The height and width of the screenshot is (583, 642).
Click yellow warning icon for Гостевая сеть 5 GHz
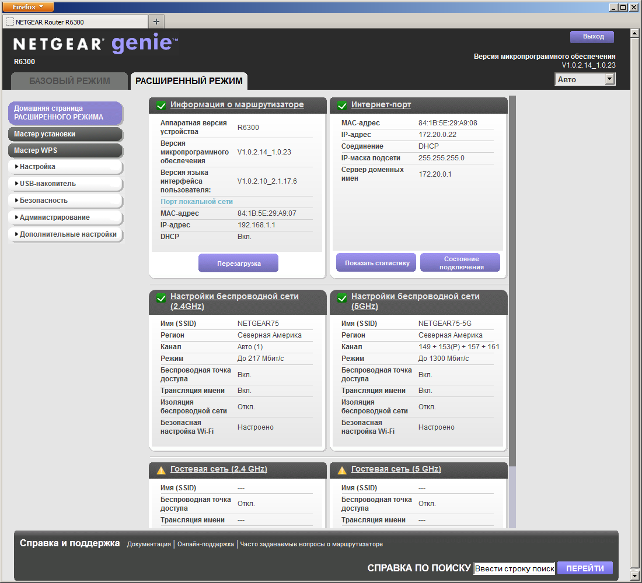pos(342,470)
